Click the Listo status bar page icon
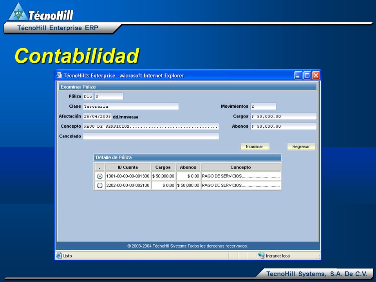 (59, 256)
